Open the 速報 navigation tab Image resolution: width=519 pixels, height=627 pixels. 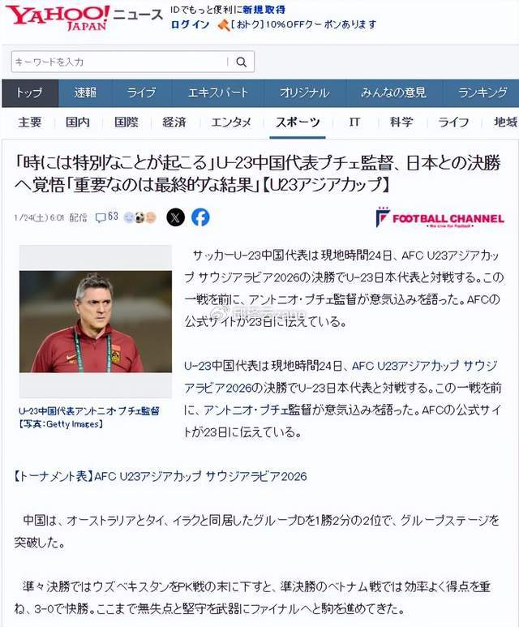coord(85,92)
